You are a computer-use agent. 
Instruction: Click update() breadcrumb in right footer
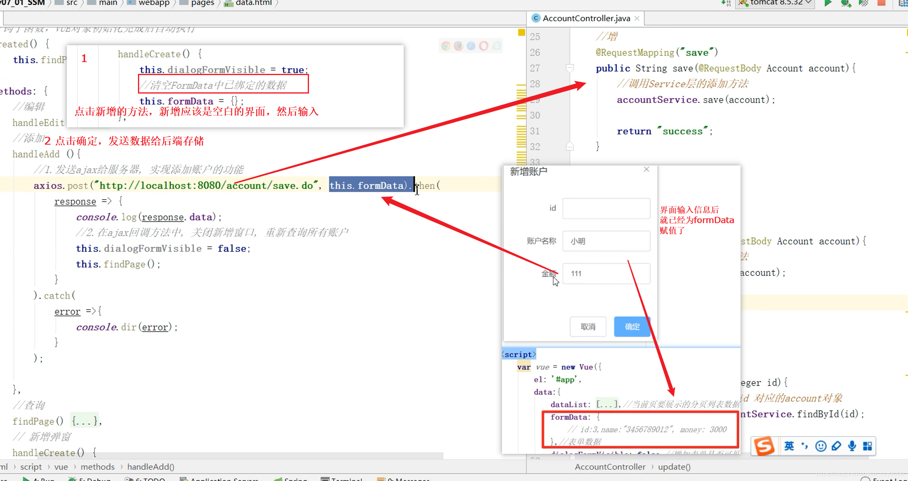click(674, 467)
